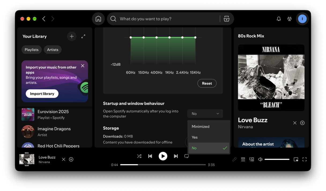Open the Friend Activity icon
This screenshot has height=191, width=326.
290,19
